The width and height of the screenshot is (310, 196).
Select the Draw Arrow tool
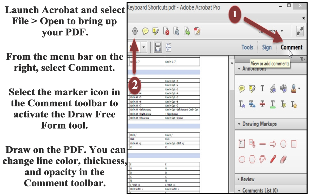click(273, 144)
